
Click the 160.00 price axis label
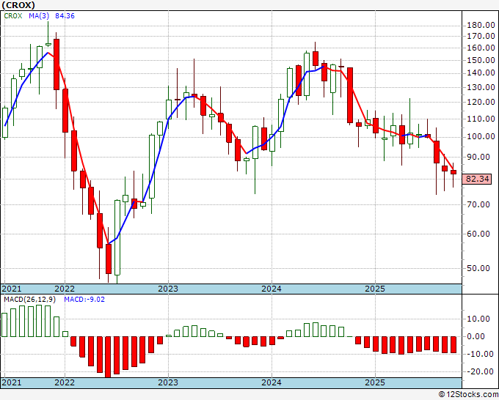pyautogui.click(x=481, y=48)
